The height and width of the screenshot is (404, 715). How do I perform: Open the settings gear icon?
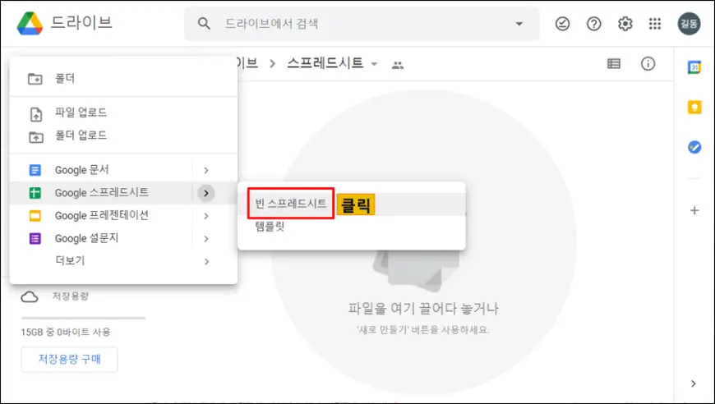tap(625, 24)
